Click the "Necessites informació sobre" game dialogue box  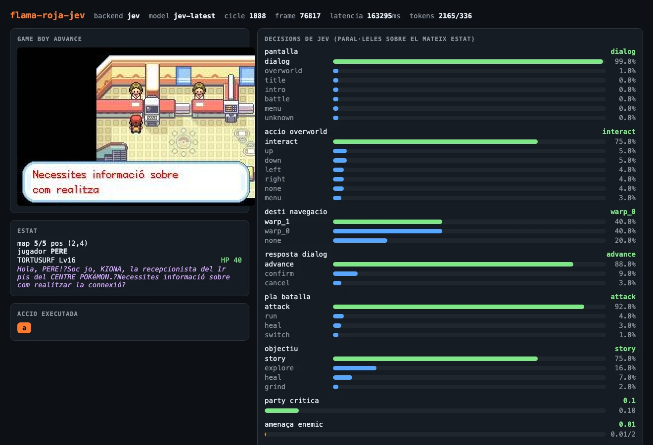click(x=136, y=182)
